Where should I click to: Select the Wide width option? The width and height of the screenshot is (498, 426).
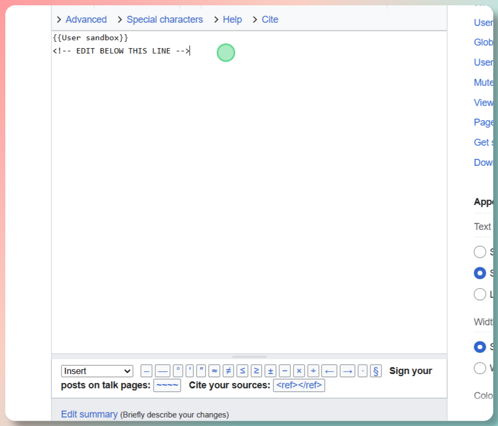coord(480,368)
